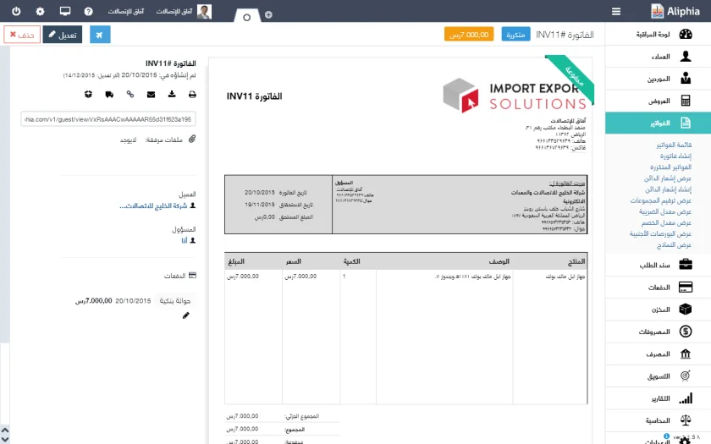This screenshot has width=711, height=444.
Task: Edit payment with the pencil icon
Action: (186, 315)
